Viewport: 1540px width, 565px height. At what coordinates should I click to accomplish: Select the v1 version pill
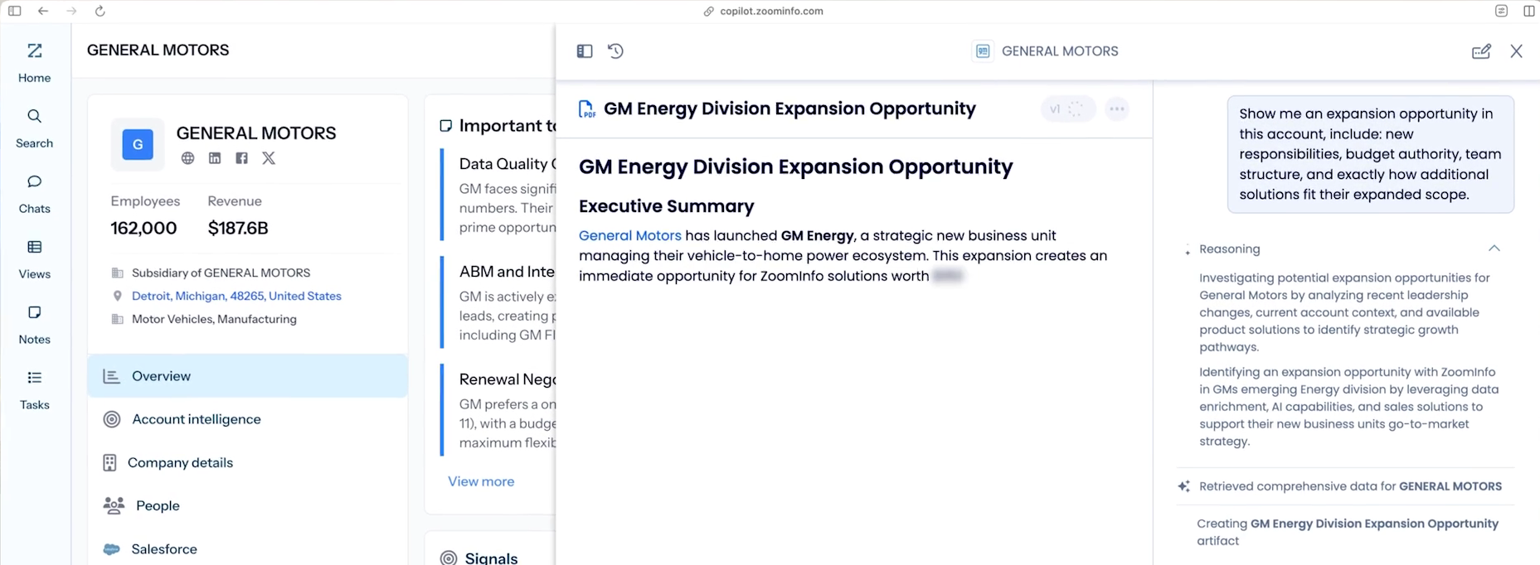[1068, 109]
